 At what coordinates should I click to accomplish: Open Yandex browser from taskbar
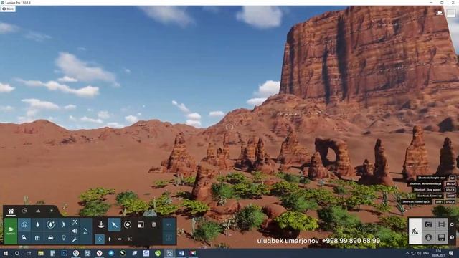[x=99, y=253]
